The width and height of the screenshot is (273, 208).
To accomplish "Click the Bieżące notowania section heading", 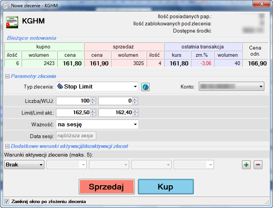I will [x=31, y=38].
